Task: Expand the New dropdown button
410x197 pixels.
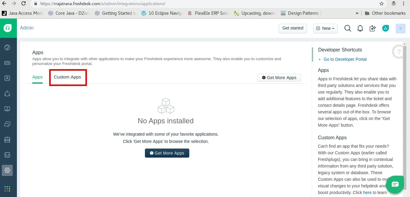Action: point(325,28)
